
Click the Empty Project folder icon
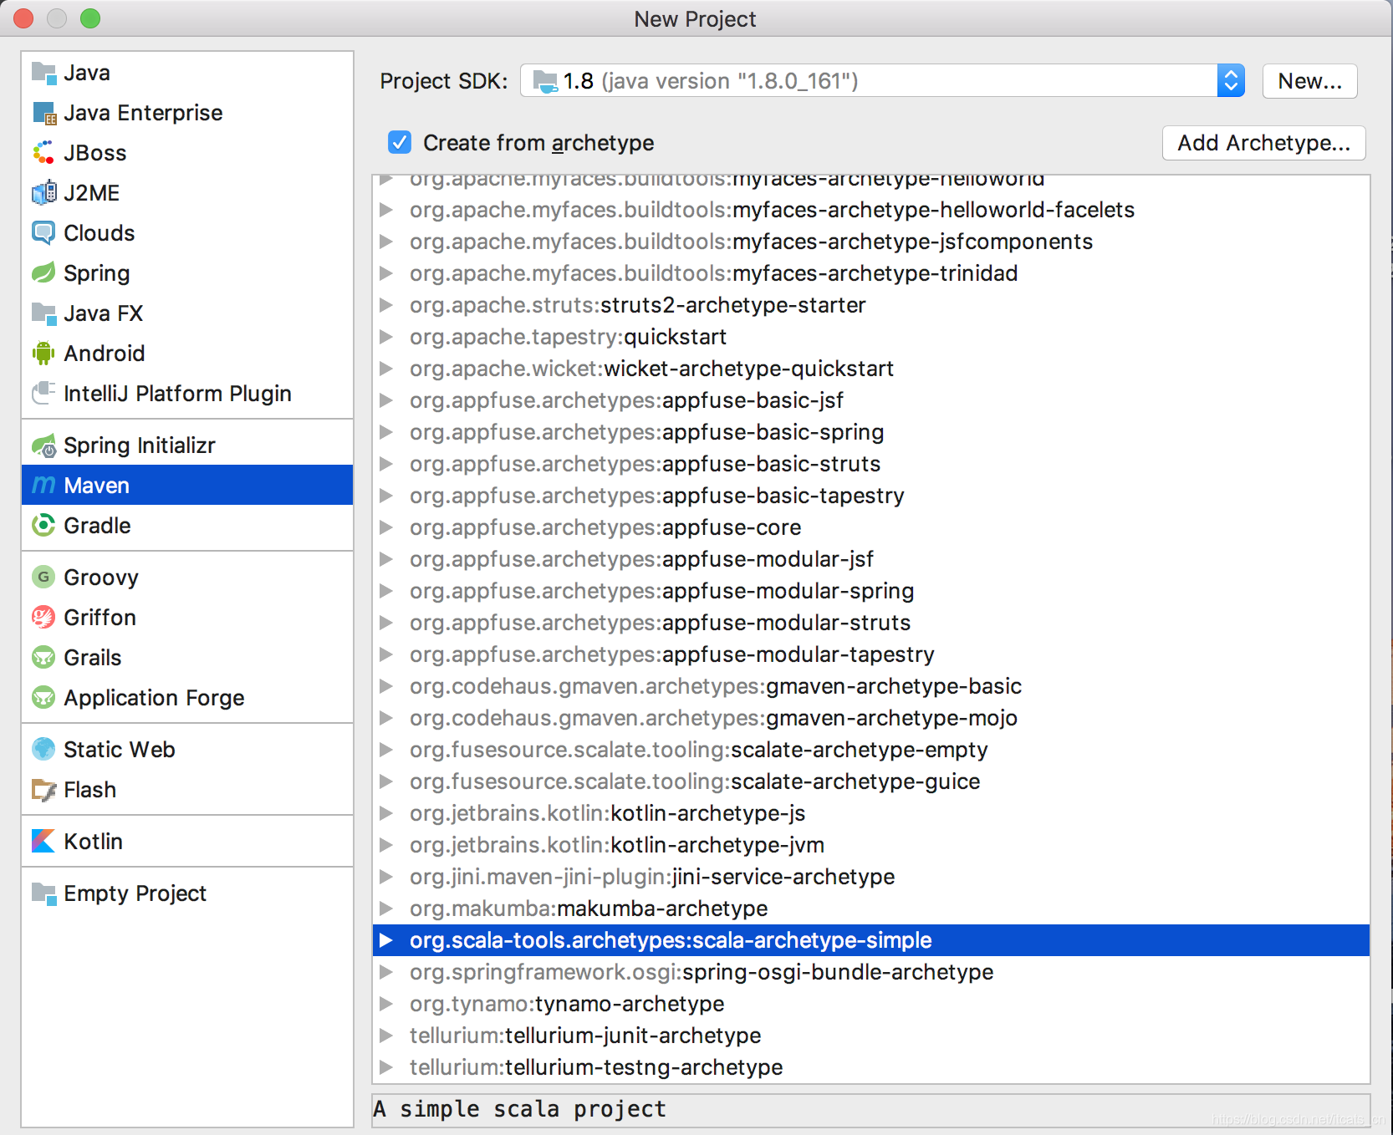click(x=43, y=893)
